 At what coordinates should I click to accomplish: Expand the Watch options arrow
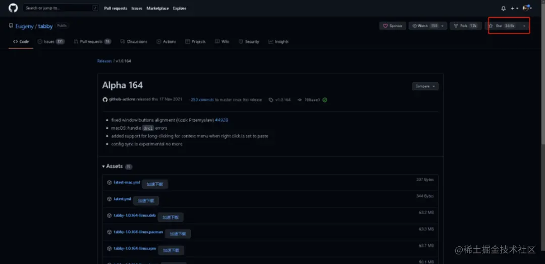point(443,26)
